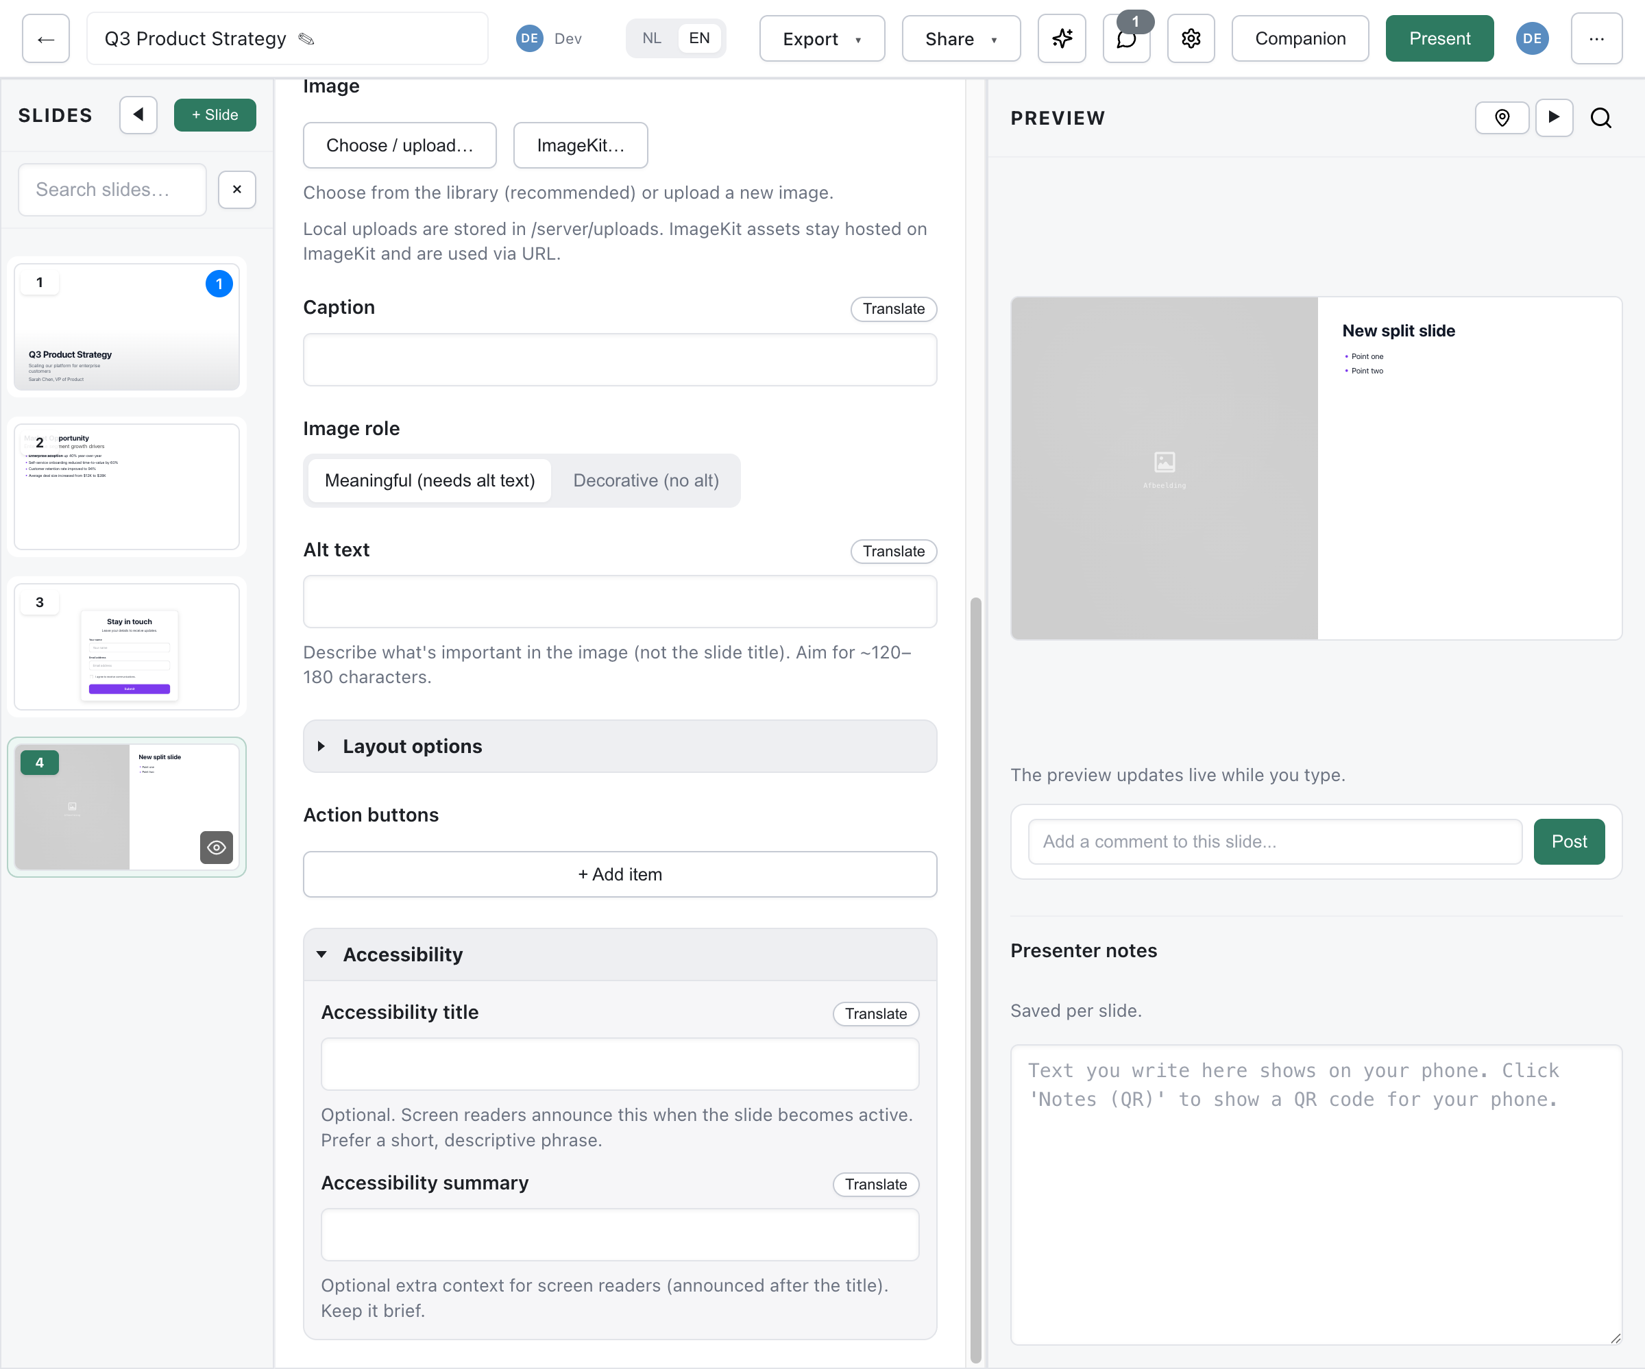Switch the language to EN
This screenshot has height=1369, width=1645.
pos(698,38)
